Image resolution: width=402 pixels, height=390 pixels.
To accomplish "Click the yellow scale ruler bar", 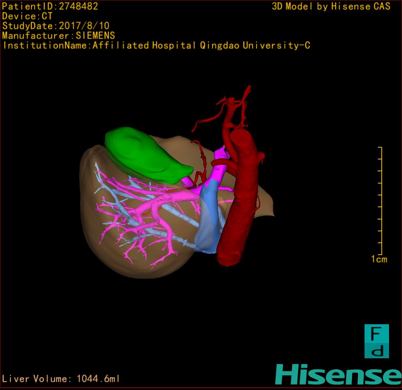I will pyautogui.click(x=381, y=201).
